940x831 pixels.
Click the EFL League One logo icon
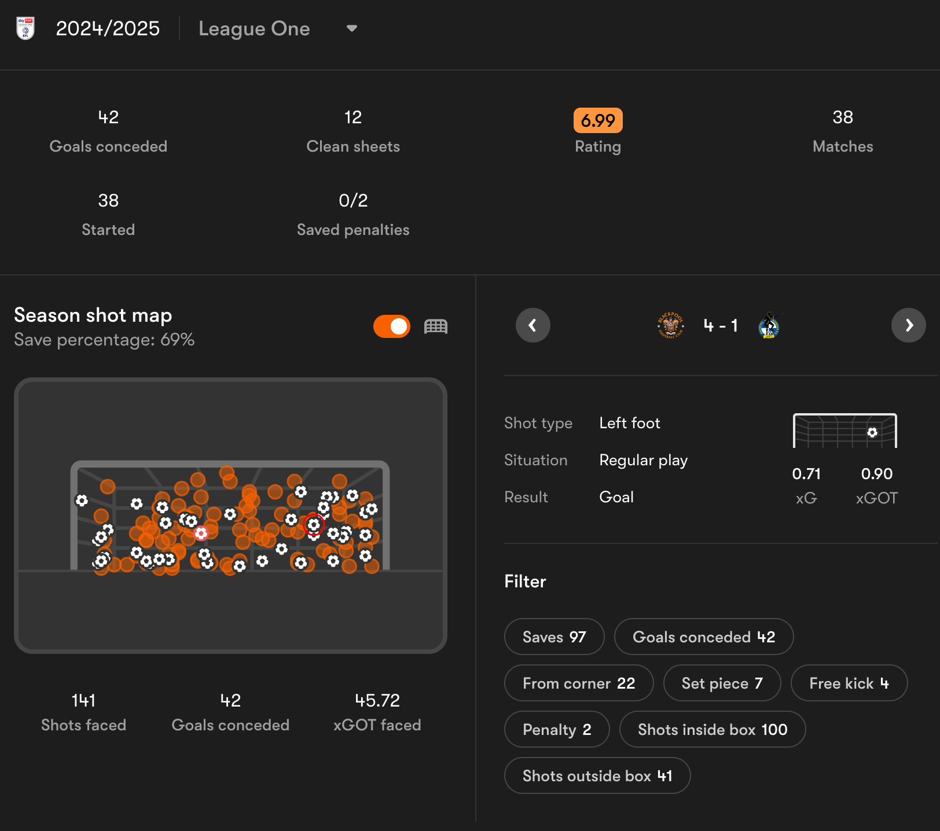point(25,28)
